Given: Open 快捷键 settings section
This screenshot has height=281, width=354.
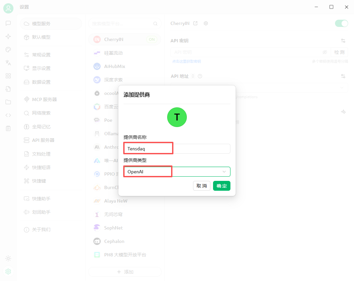Looking at the screenshot, I should tap(51, 181).
